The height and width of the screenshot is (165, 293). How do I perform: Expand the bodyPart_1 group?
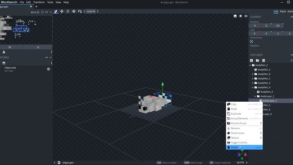[x=253, y=78]
